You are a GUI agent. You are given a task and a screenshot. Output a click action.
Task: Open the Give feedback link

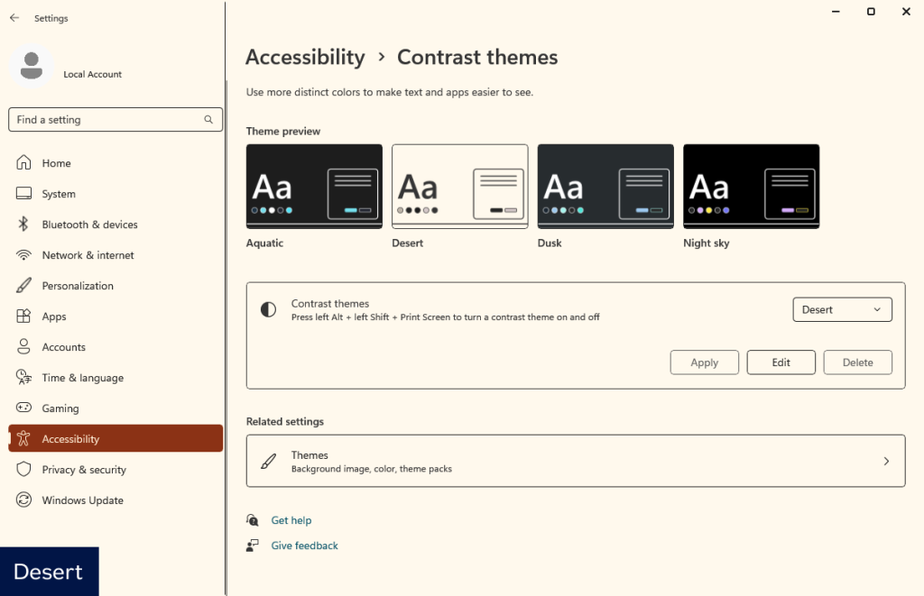304,546
